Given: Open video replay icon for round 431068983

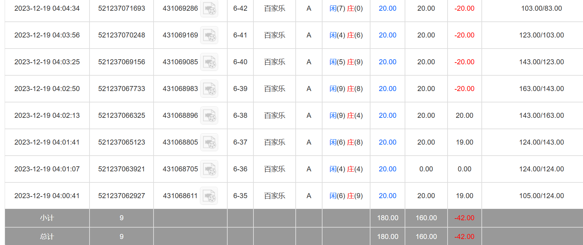Looking at the screenshot, I should point(209,89).
